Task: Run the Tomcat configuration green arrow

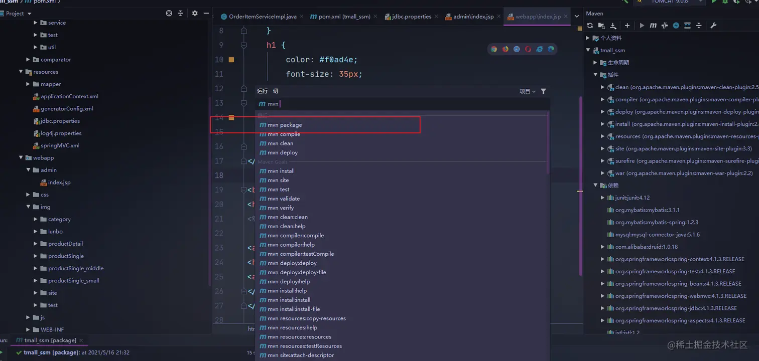Action: (714, 2)
